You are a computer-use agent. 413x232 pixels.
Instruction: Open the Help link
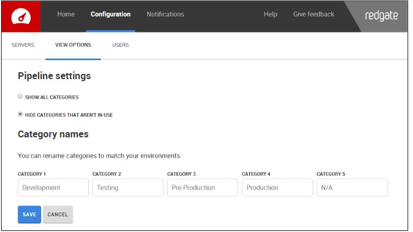(x=270, y=15)
